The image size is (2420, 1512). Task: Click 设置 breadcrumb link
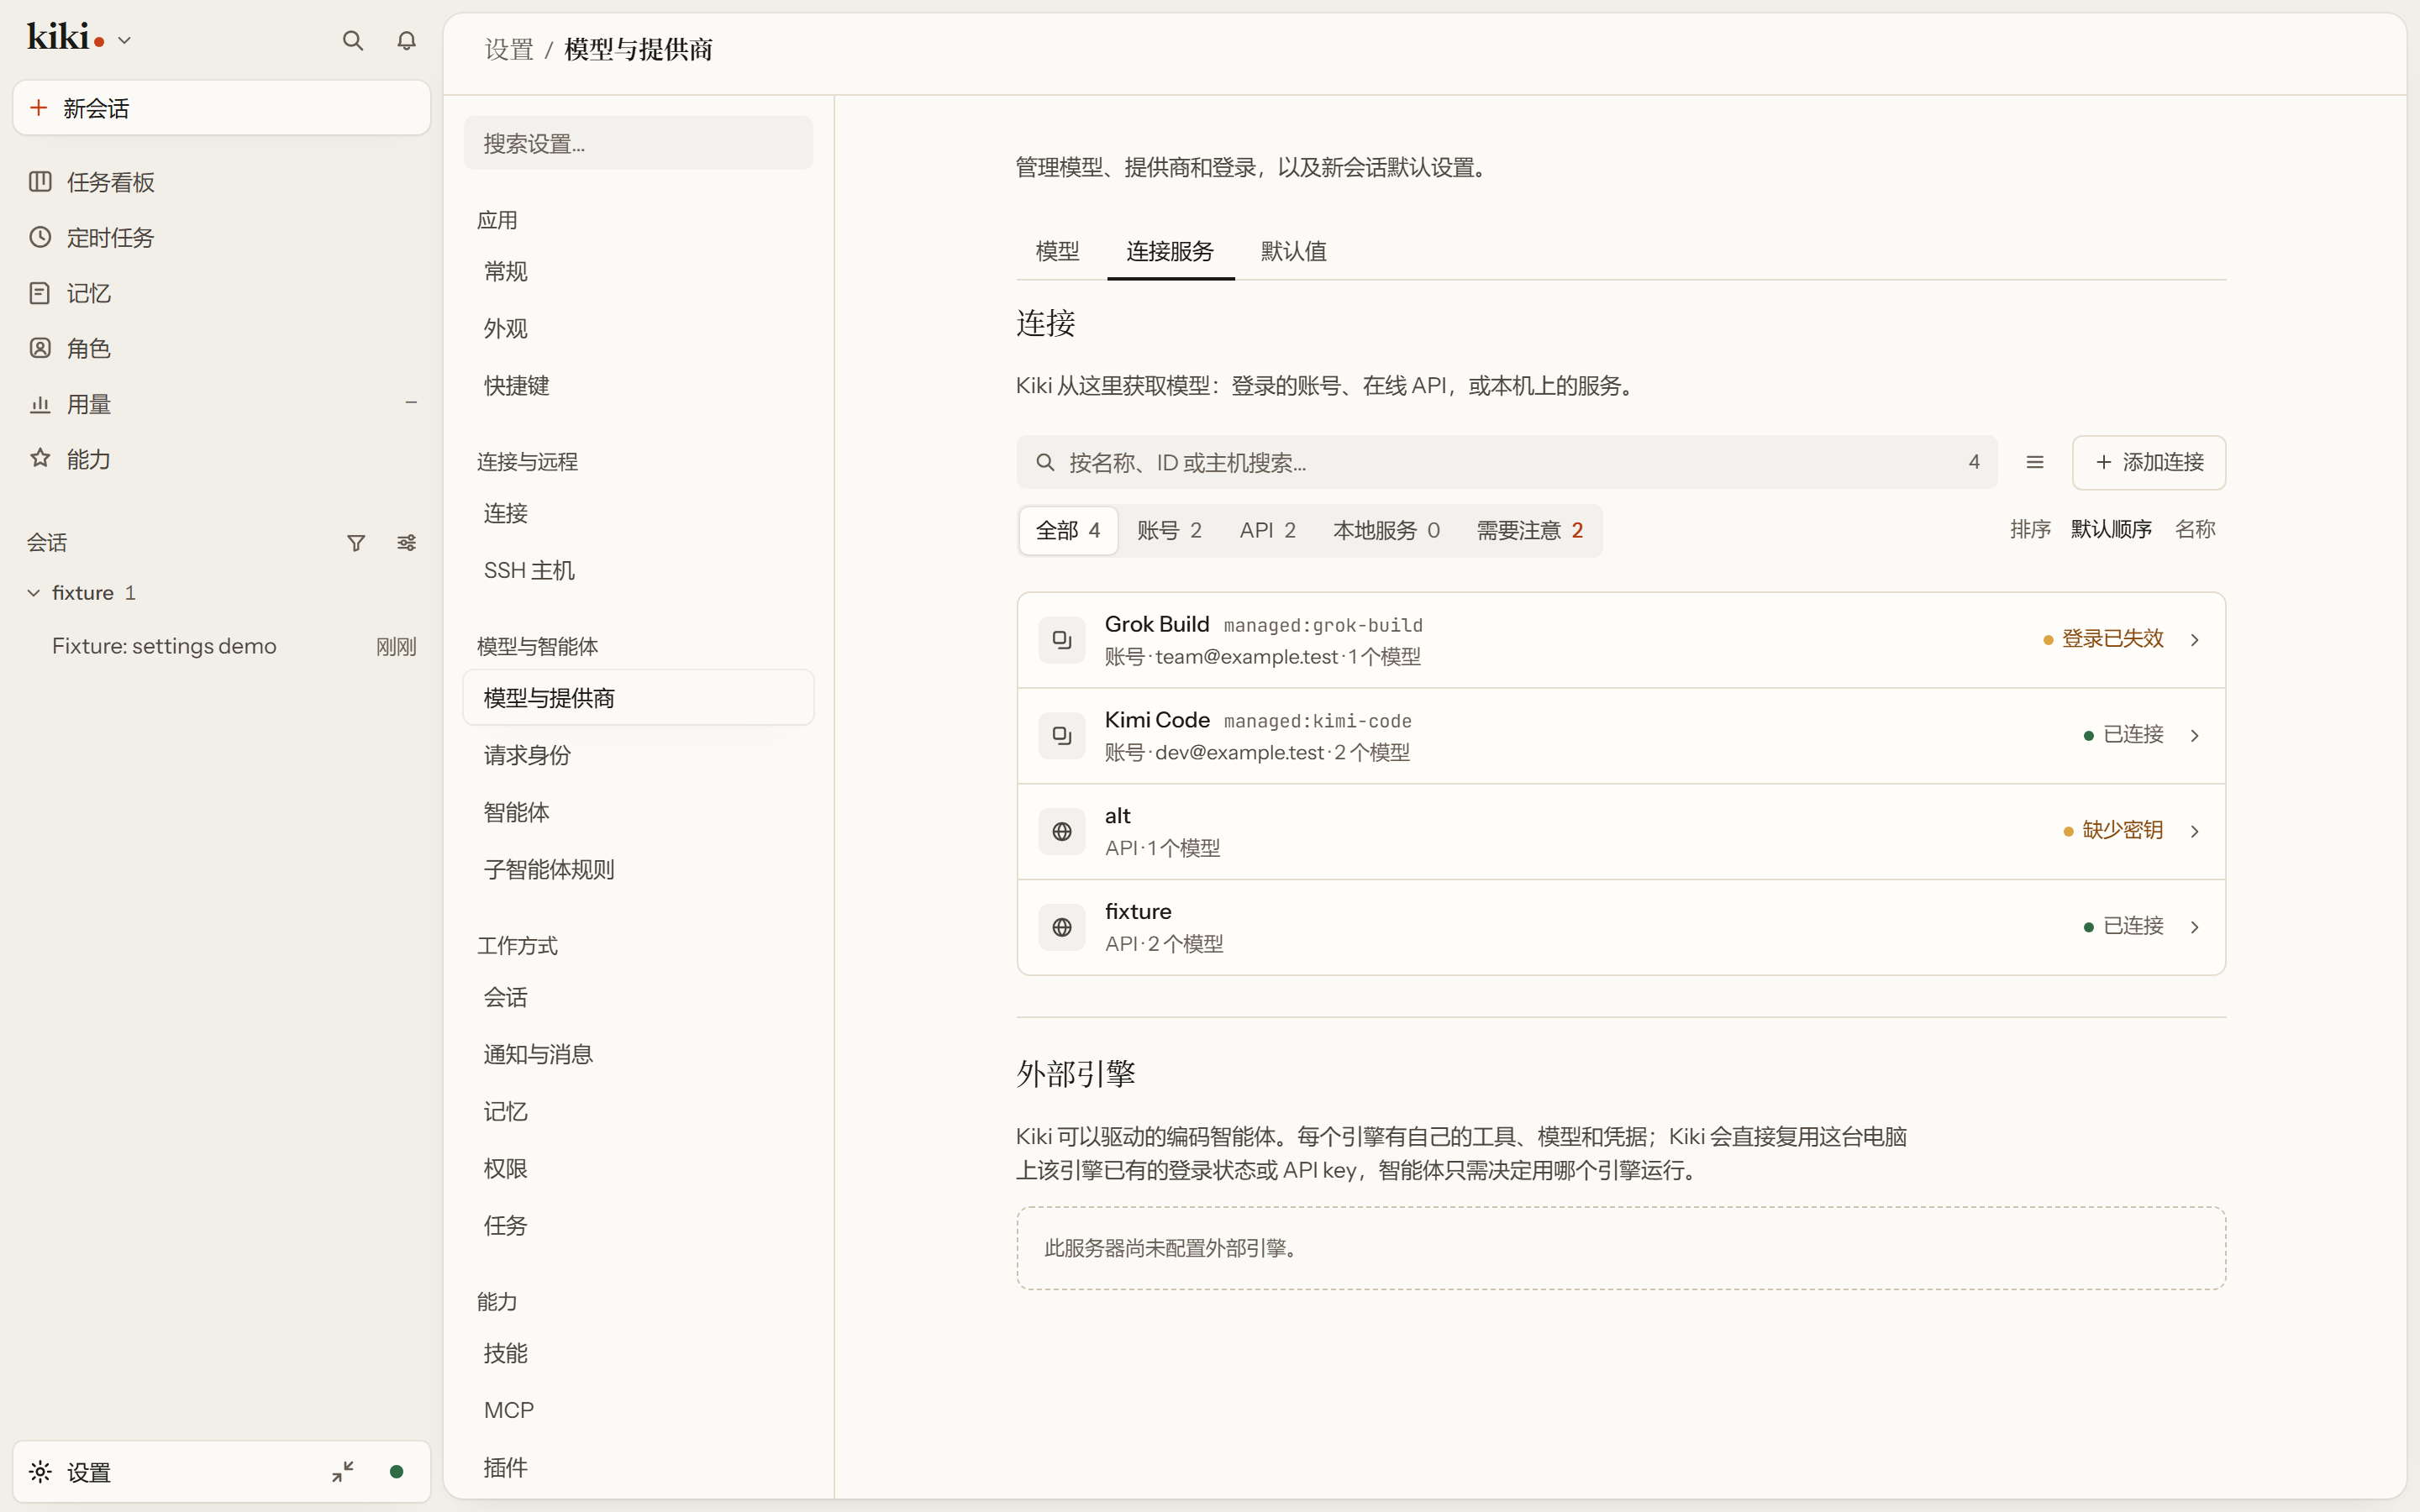pyautogui.click(x=509, y=49)
